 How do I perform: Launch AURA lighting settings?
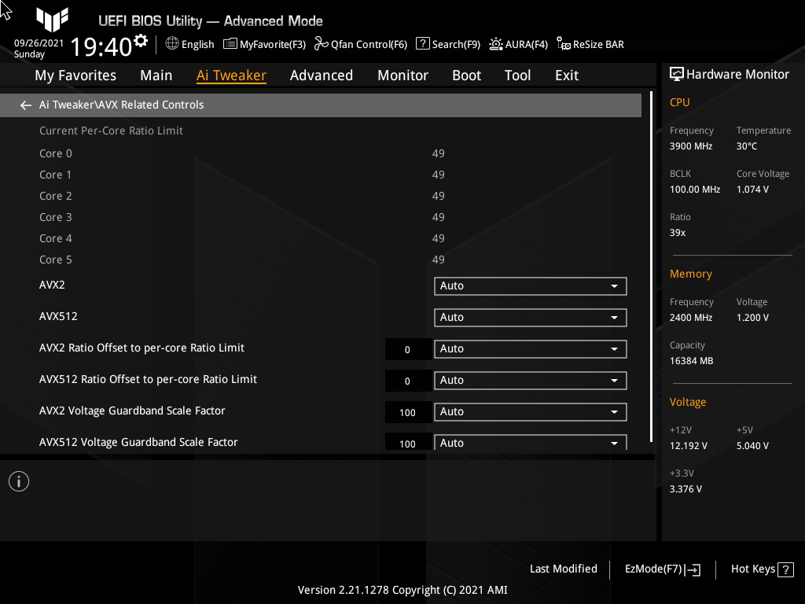point(518,44)
